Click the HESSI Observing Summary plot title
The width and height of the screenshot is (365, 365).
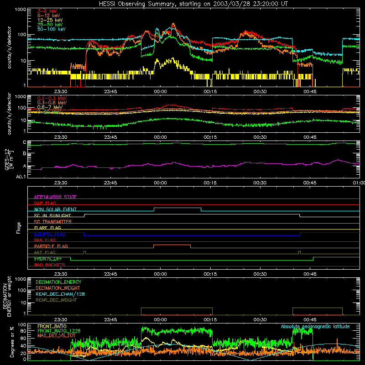tap(193, 4)
